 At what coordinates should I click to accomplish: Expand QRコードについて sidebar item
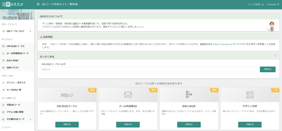point(17,31)
